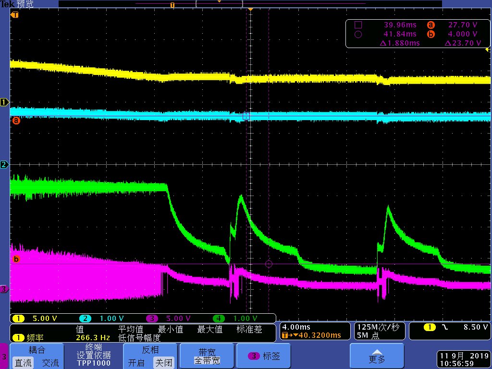Image resolution: width=492 pixels, height=369 pixels.
Task: Click the channel 1 yellow ground marker
Action: click(4, 102)
